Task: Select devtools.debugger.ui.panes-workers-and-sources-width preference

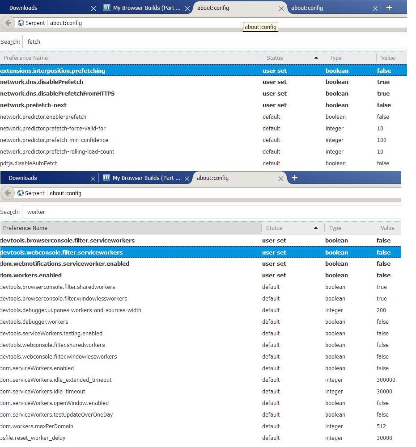Action: click(x=200, y=310)
